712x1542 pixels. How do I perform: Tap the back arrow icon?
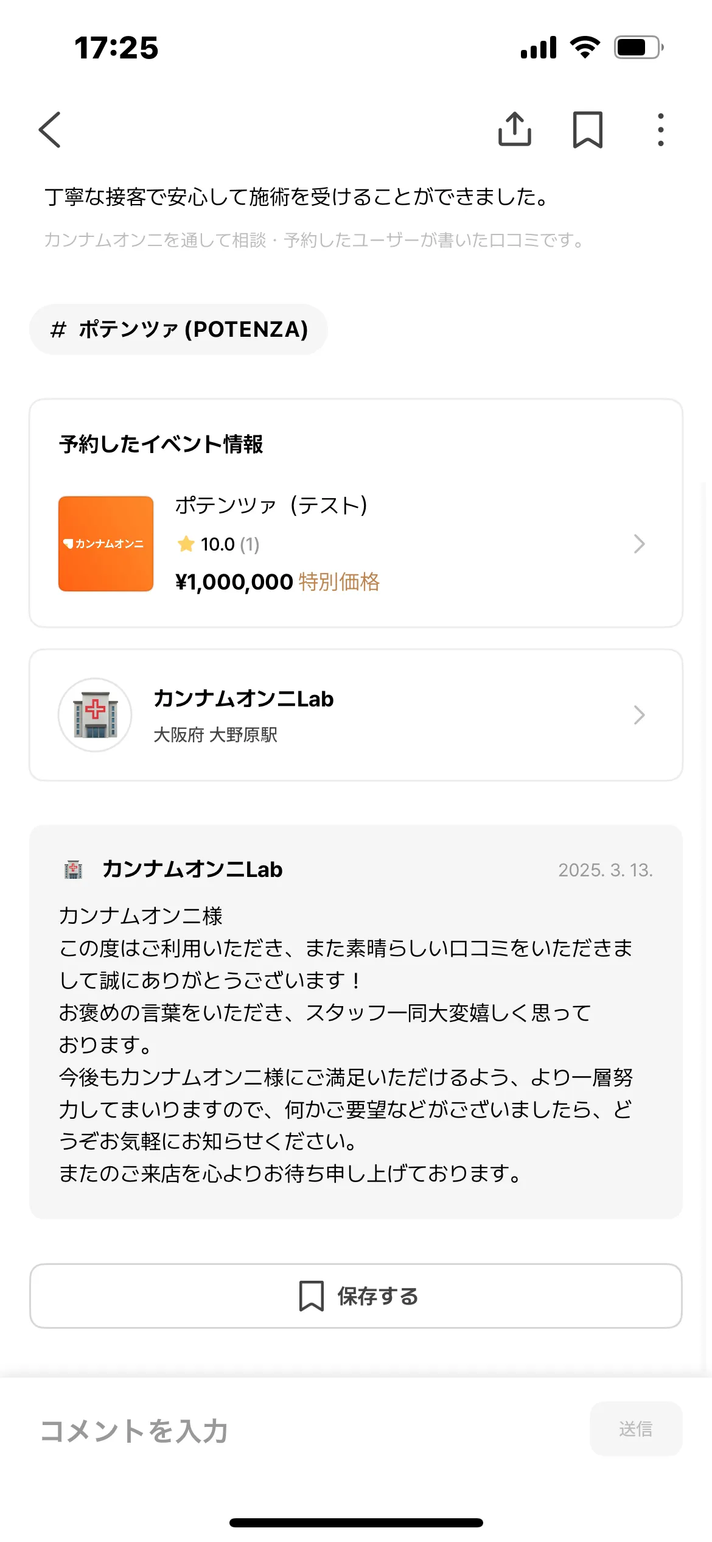pyautogui.click(x=50, y=130)
